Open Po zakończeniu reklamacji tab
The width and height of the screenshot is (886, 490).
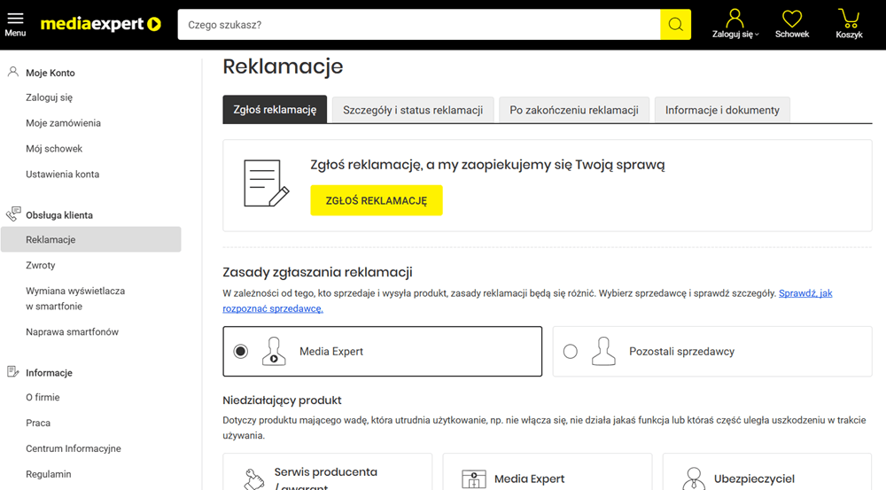(574, 110)
